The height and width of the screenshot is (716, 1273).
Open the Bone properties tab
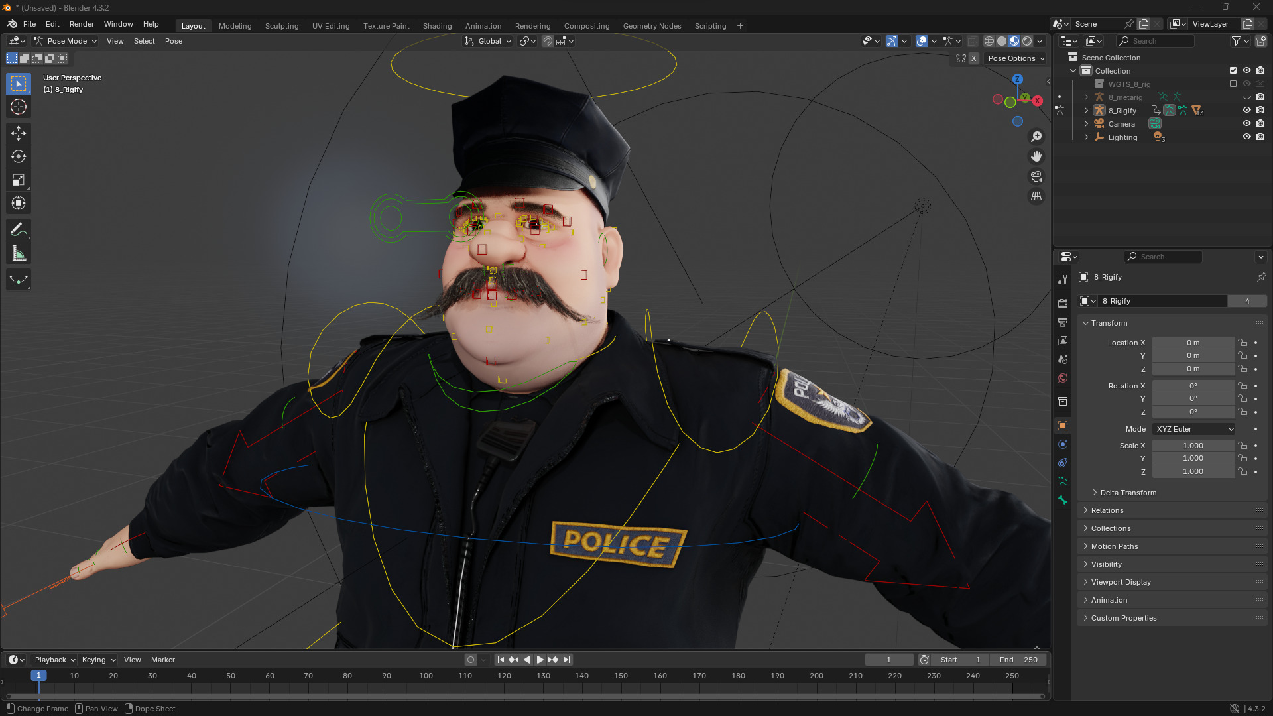click(x=1063, y=500)
